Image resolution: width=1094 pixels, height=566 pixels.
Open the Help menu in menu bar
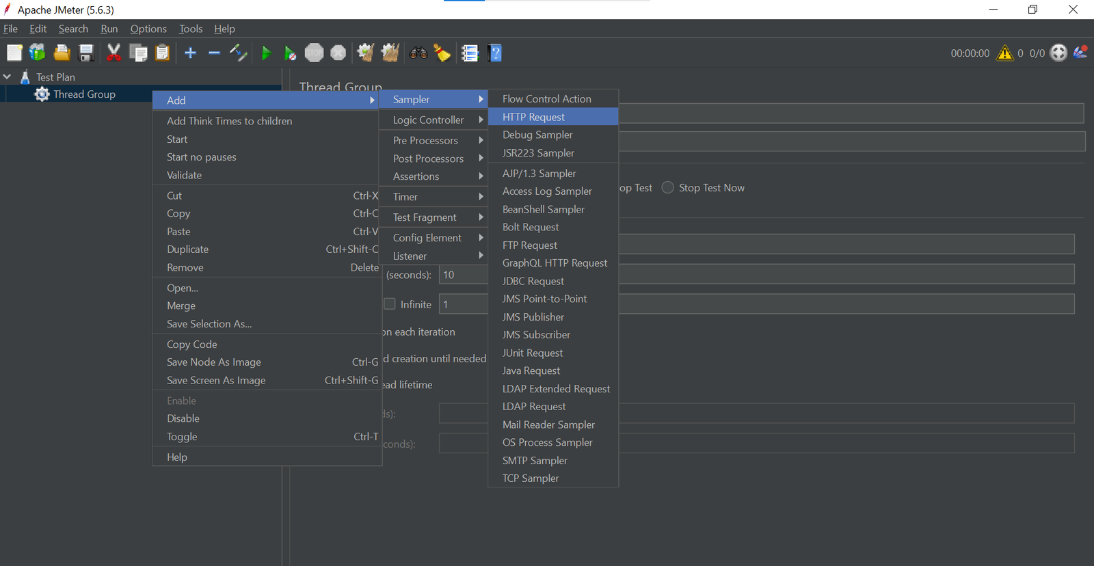[224, 29]
